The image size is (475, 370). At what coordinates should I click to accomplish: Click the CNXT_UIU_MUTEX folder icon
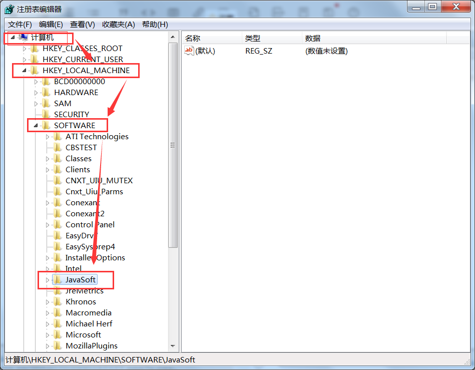(x=58, y=181)
